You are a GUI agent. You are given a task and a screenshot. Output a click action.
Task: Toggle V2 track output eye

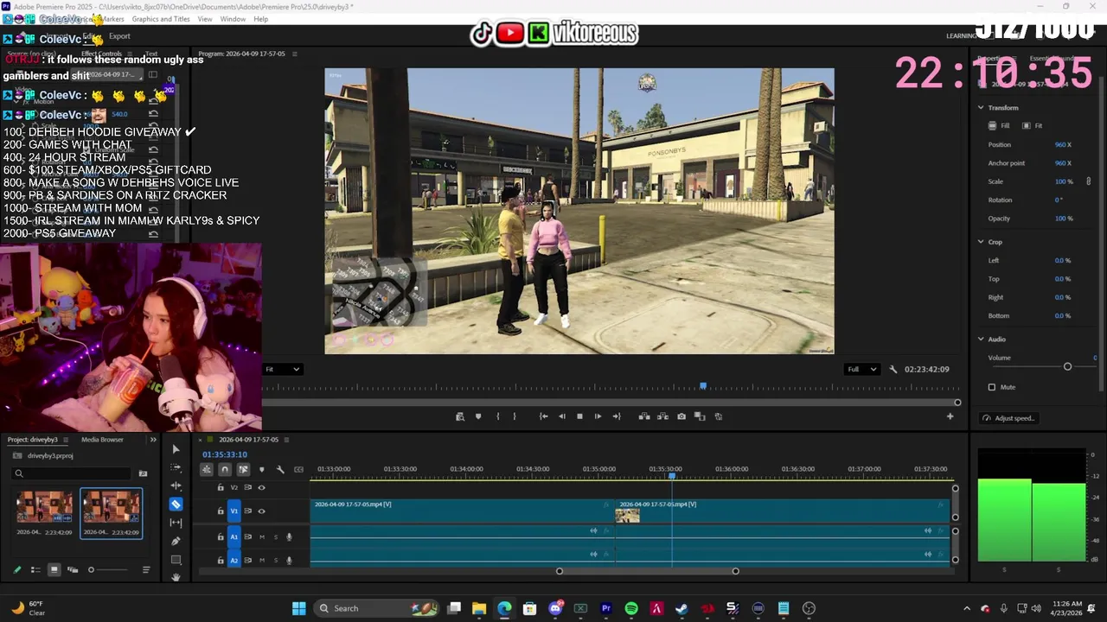click(261, 487)
